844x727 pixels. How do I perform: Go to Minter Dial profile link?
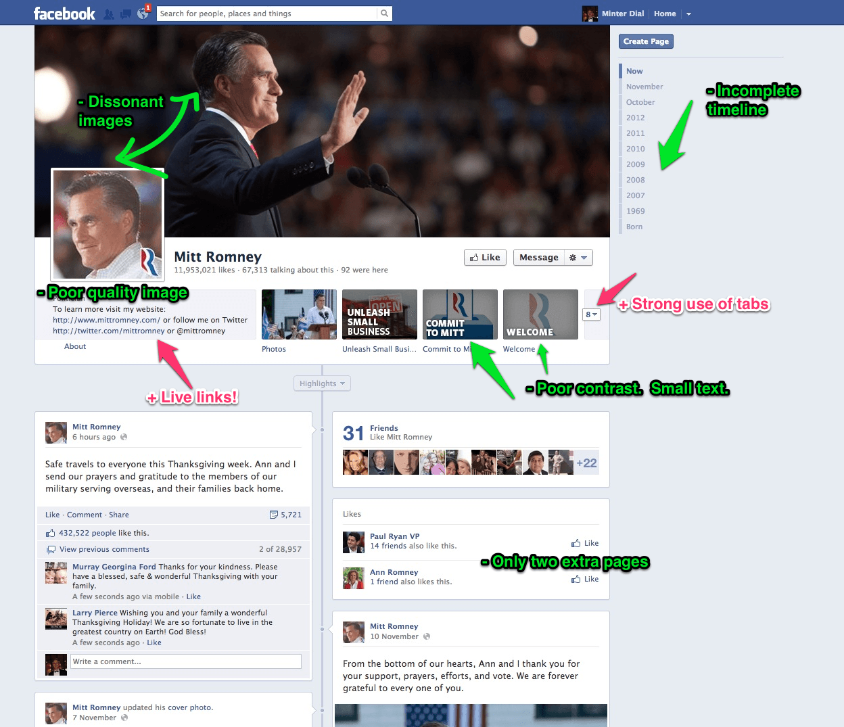pyautogui.click(x=623, y=14)
